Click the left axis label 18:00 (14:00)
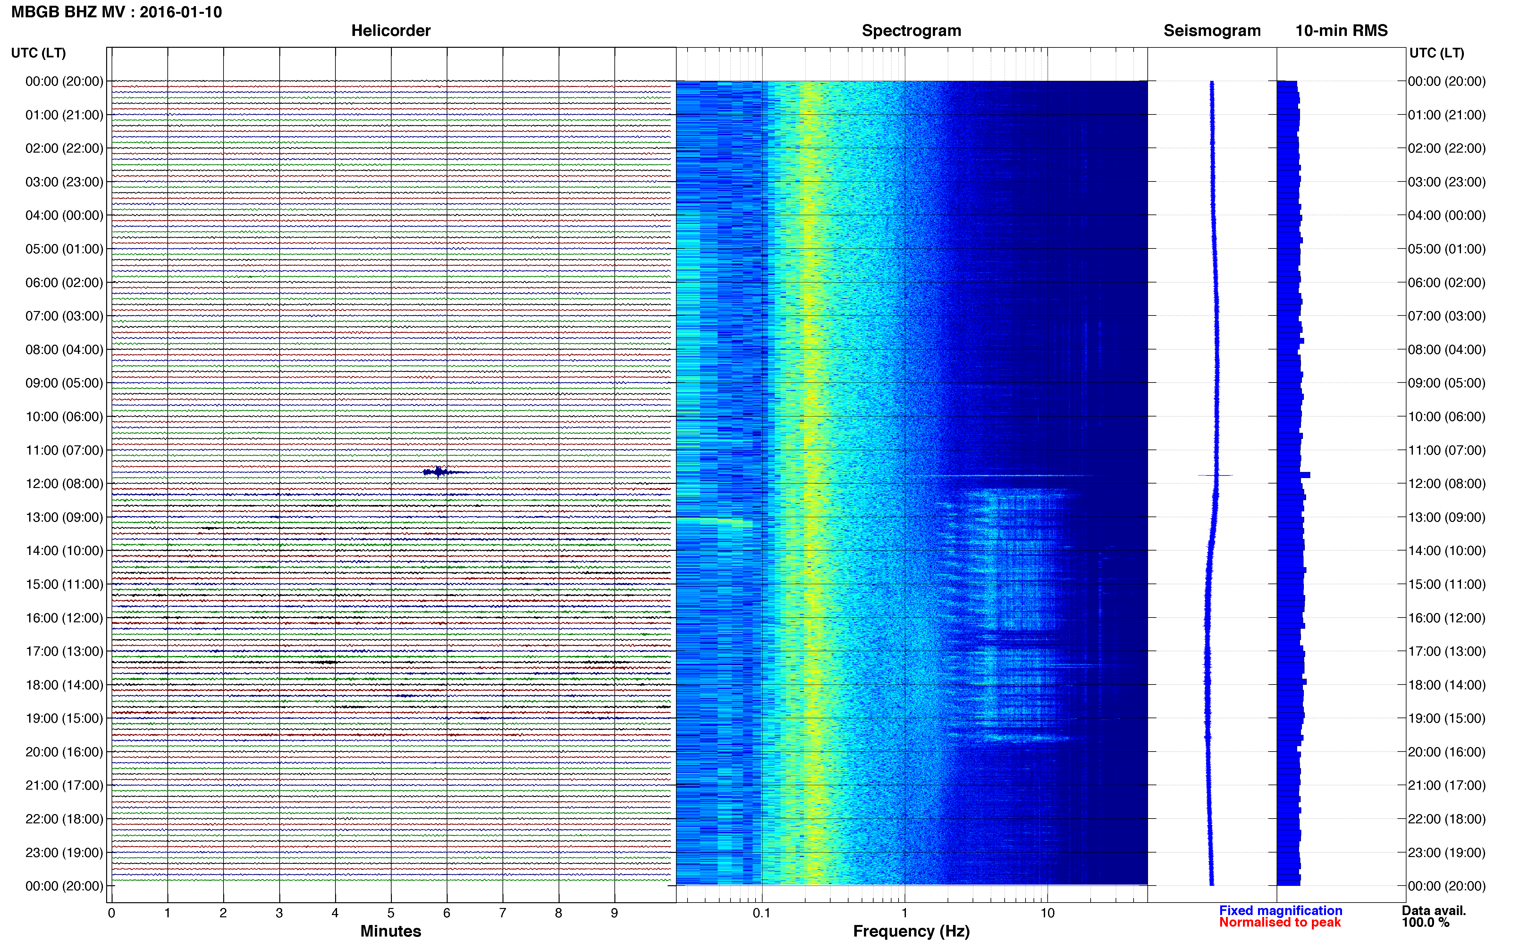Image resolution: width=1520 pixels, height=950 pixels. coord(64,685)
